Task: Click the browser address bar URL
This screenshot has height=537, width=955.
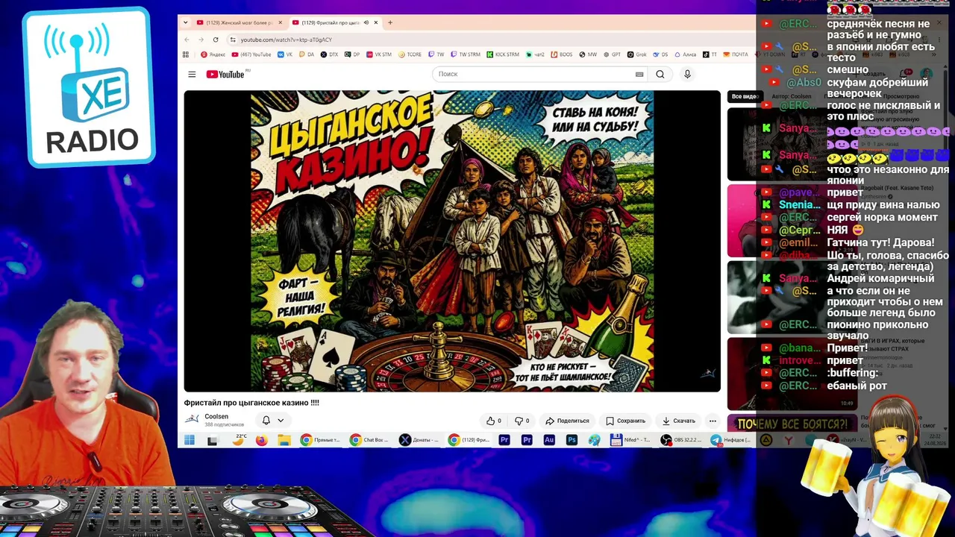Action: 286,40
